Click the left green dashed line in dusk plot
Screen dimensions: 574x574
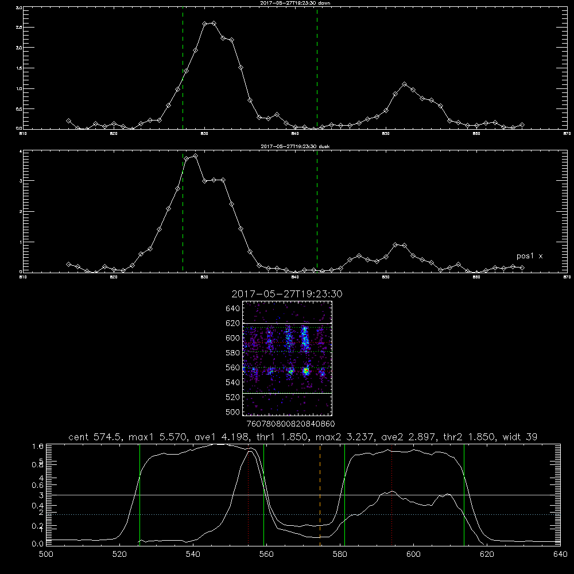point(183,212)
